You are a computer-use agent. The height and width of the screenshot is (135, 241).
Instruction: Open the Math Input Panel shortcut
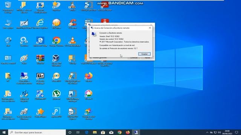(24, 24)
